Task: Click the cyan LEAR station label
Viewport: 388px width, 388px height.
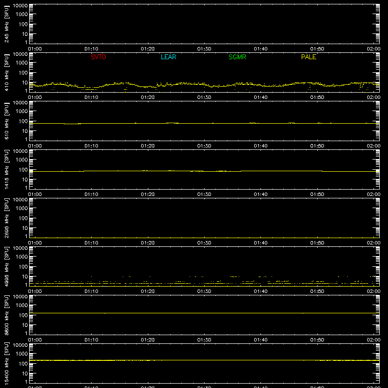Action: (168, 57)
